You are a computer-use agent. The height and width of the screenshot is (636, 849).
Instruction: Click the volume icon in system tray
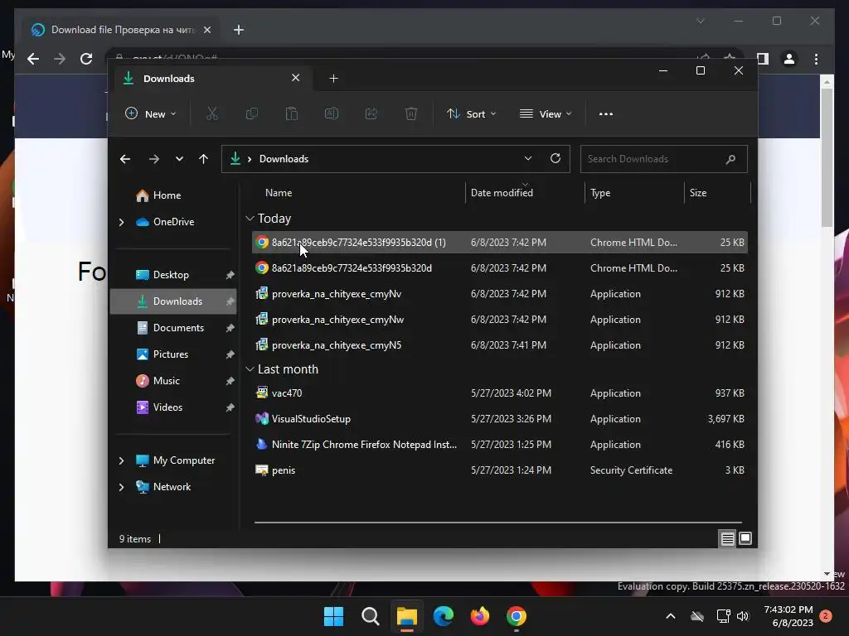(743, 616)
